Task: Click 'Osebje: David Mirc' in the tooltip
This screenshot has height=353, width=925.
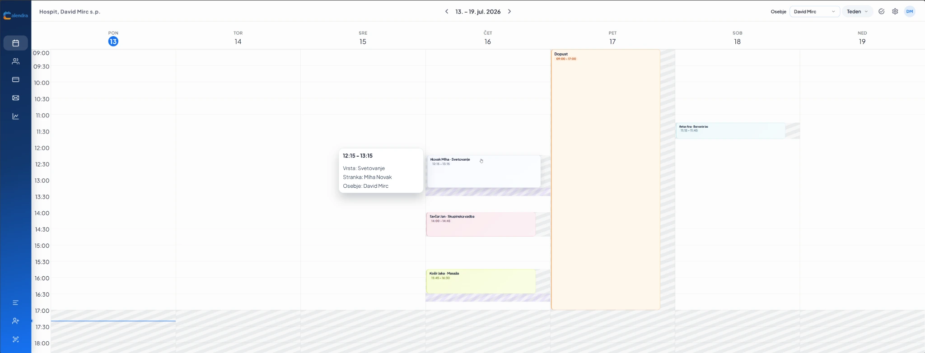Action: 366,186
